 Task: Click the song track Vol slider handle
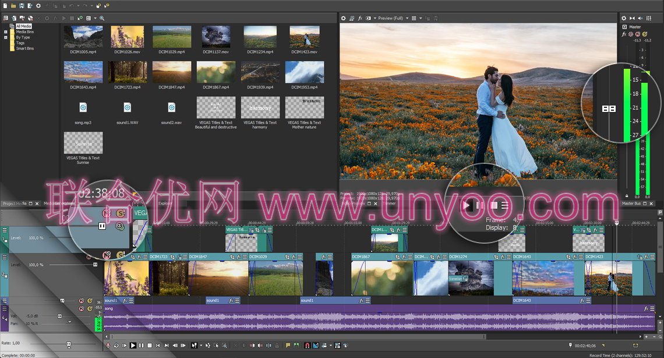59,317
